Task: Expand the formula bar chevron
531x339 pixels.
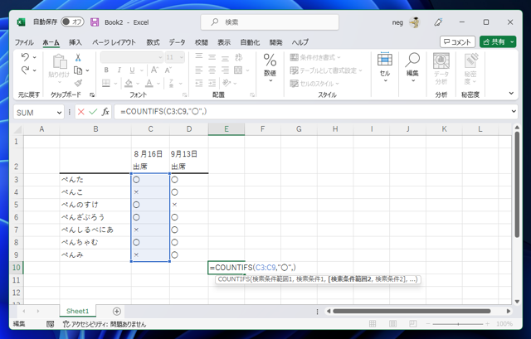Action: tap(514, 111)
